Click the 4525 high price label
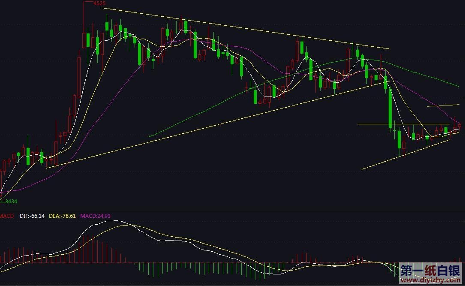 click(x=99, y=3)
